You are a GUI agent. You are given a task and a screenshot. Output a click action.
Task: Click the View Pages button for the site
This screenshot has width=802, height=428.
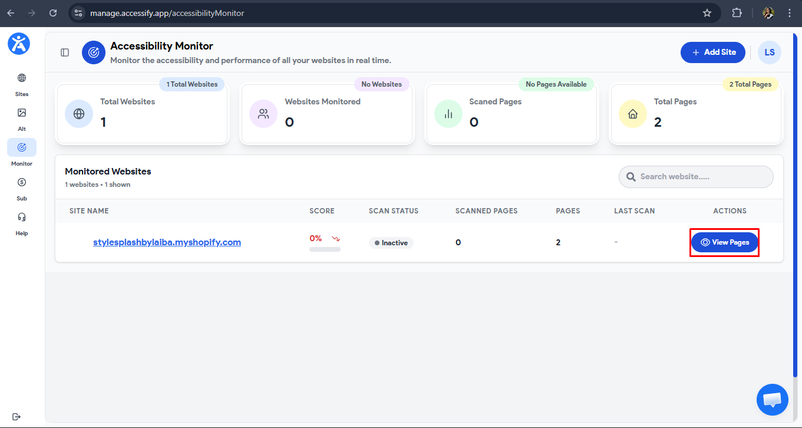(724, 242)
